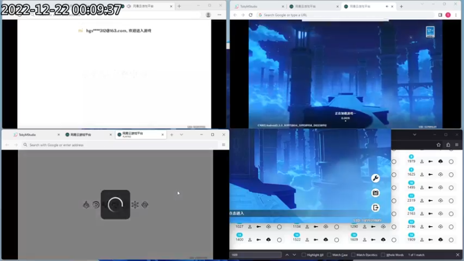Go to previous find match with up arrow

287,255
